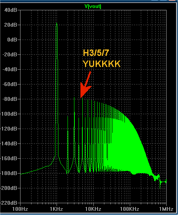Select the 200dB vertical axis label
The image size is (178, 215).
click(x=9, y=188)
